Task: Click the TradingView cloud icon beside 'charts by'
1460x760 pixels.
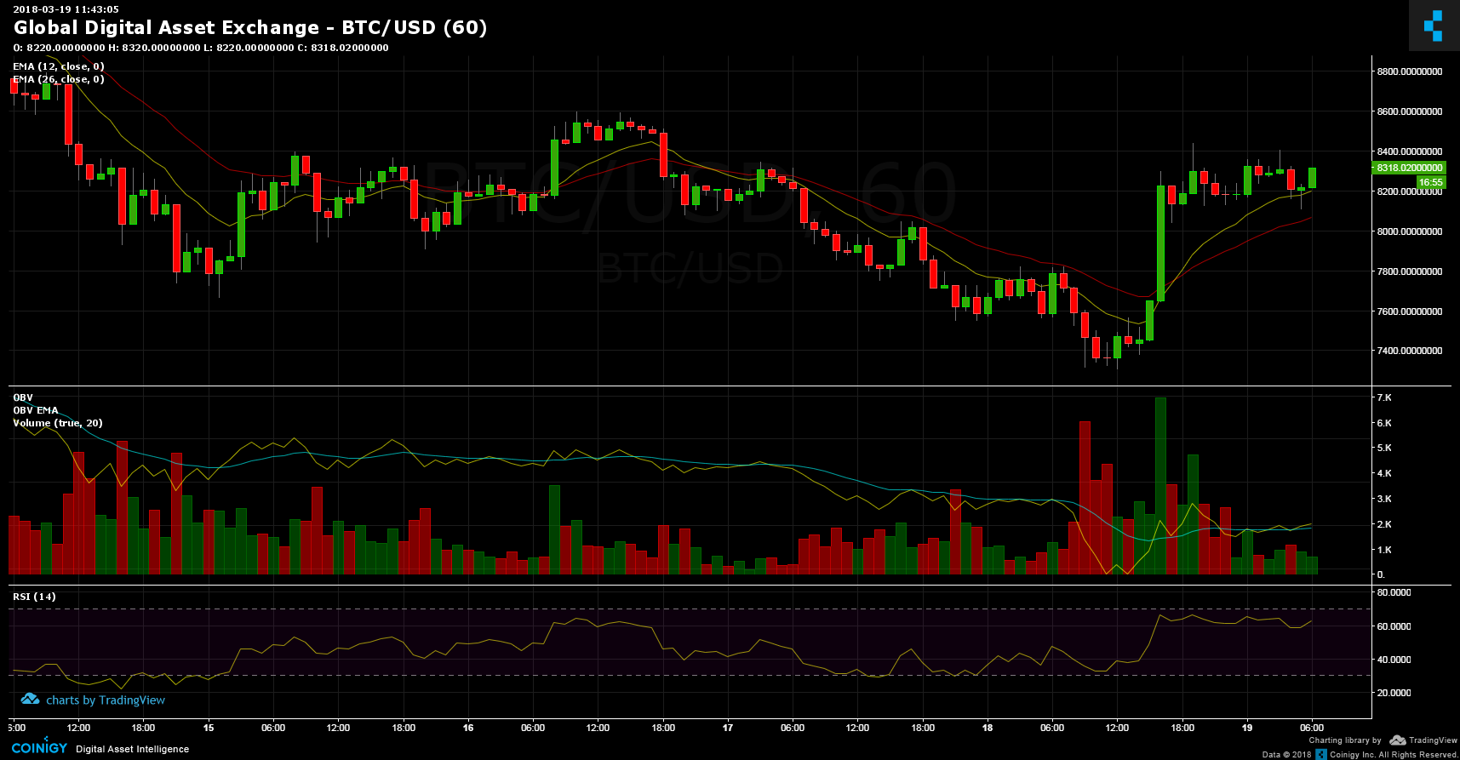Action: pyautogui.click(x=30, y=700)
